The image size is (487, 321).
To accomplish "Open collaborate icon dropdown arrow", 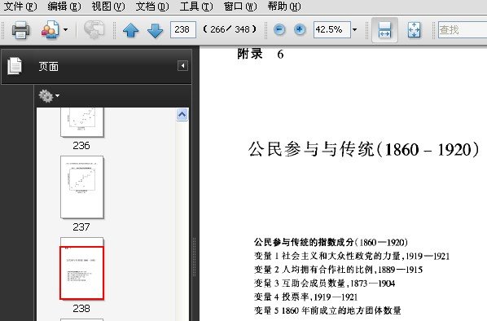I will pyautogui.click(x=65, y=30).
